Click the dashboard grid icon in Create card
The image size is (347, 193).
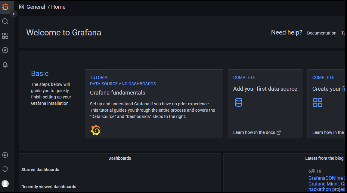318,102
